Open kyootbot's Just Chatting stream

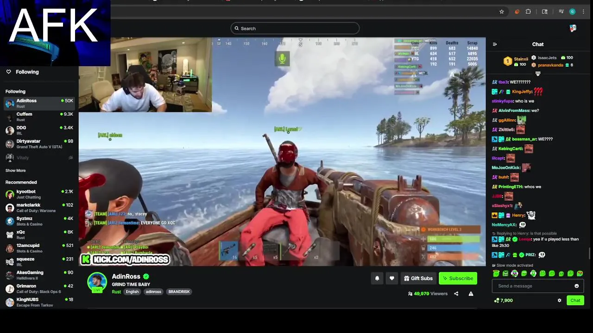[39, 194]
